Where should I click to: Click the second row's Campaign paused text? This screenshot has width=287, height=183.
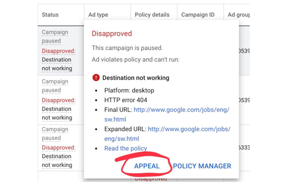point(55,86)
